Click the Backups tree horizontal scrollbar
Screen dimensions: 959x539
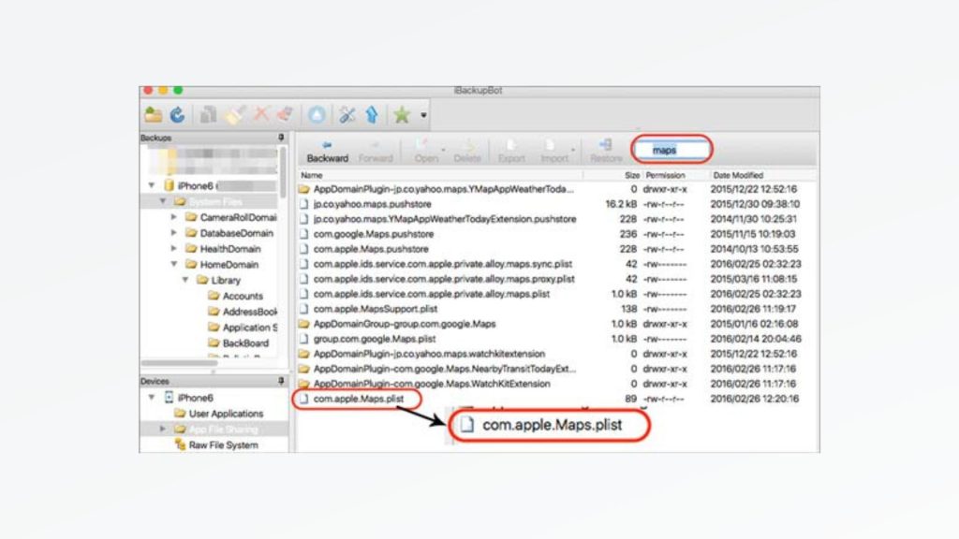[x=180, y=363]
